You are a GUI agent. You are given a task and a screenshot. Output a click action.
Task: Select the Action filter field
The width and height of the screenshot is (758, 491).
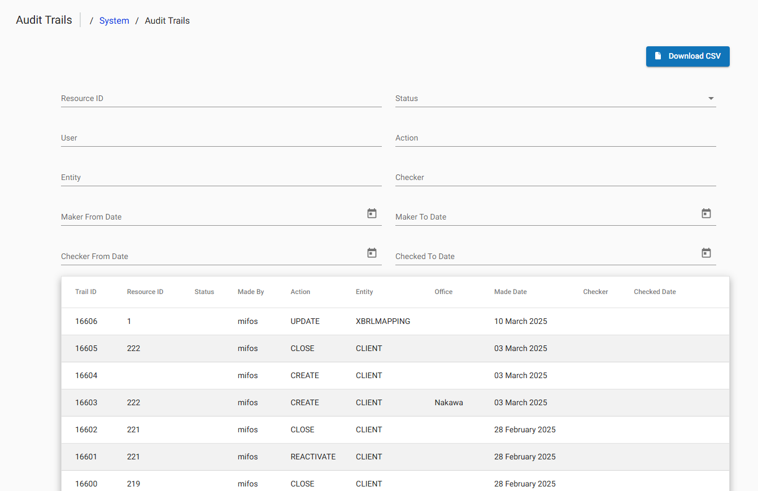tap(555, 138)
